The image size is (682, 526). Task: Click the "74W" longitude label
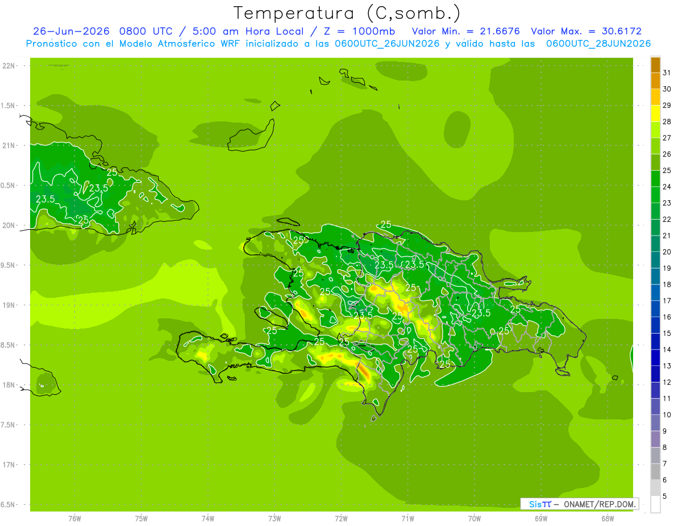(208, 518)
